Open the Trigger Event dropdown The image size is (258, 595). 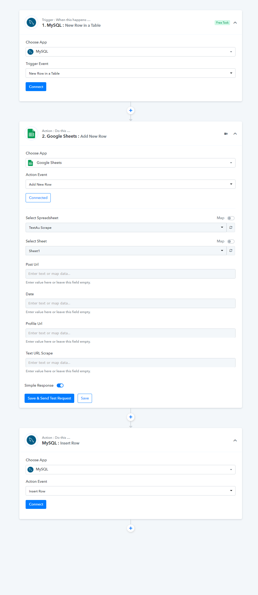(130, 73)
